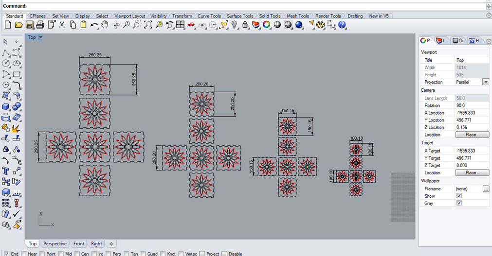The height and width of the screenshot is (256, 492).
Task: Open the Top viewport title dropdown arrow
Action: (41, 37)
